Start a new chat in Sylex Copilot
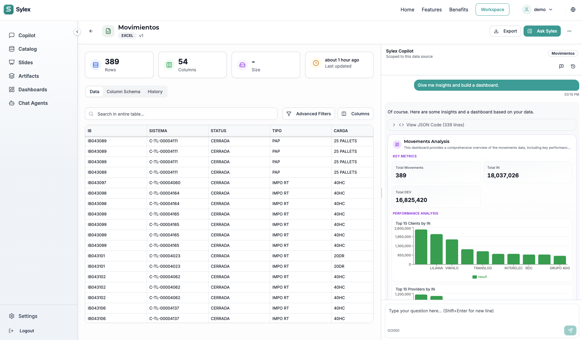Image resolution: width=582 pixels, height=340 pixels. [x=561, y=66]
